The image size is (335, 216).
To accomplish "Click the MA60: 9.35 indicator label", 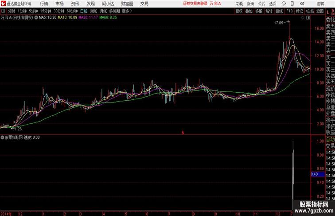I will (x=108, y=18).
